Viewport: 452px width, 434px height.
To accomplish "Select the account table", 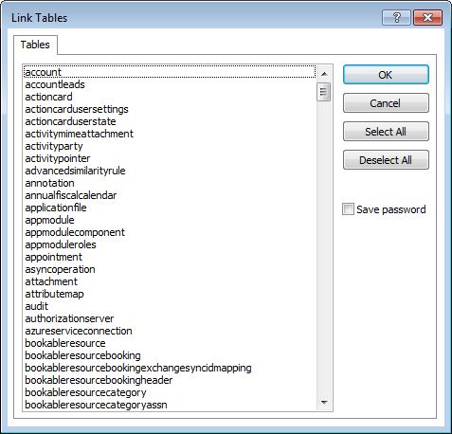I will [x=170, y=72].
